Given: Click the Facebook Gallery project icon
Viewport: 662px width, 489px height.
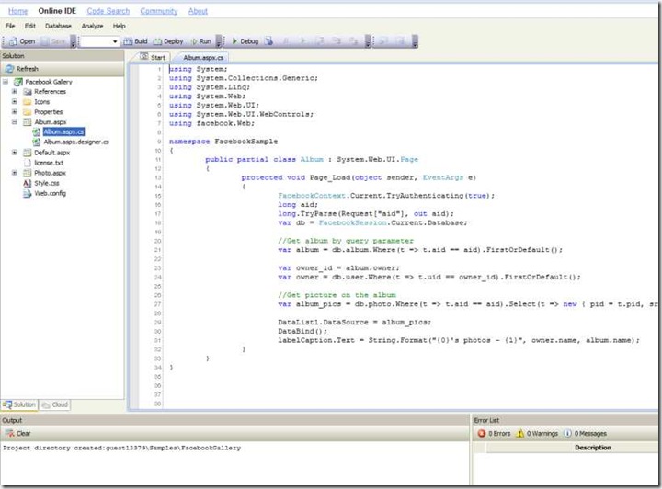Looking at the screenshot, I should click(18, 82).
